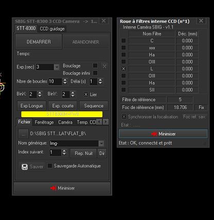
Task: Switch to the CCD guidage tab
Action: (x=52, y=29)
